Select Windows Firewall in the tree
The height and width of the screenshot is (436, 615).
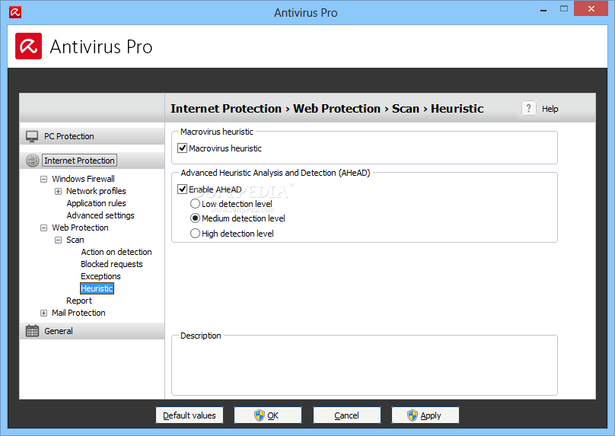tap(83, 179)
